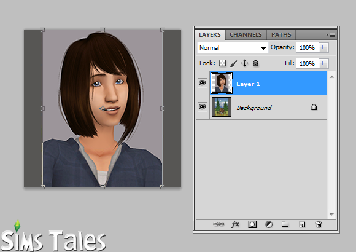The width and height of the screenshot is (356, 252).
Task: Expand the Fill slider arrow
Action: (x=323, y=63)
